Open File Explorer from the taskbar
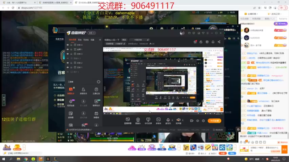The height and width of the screenshot is (162, 289). click(x=18, y=159)
